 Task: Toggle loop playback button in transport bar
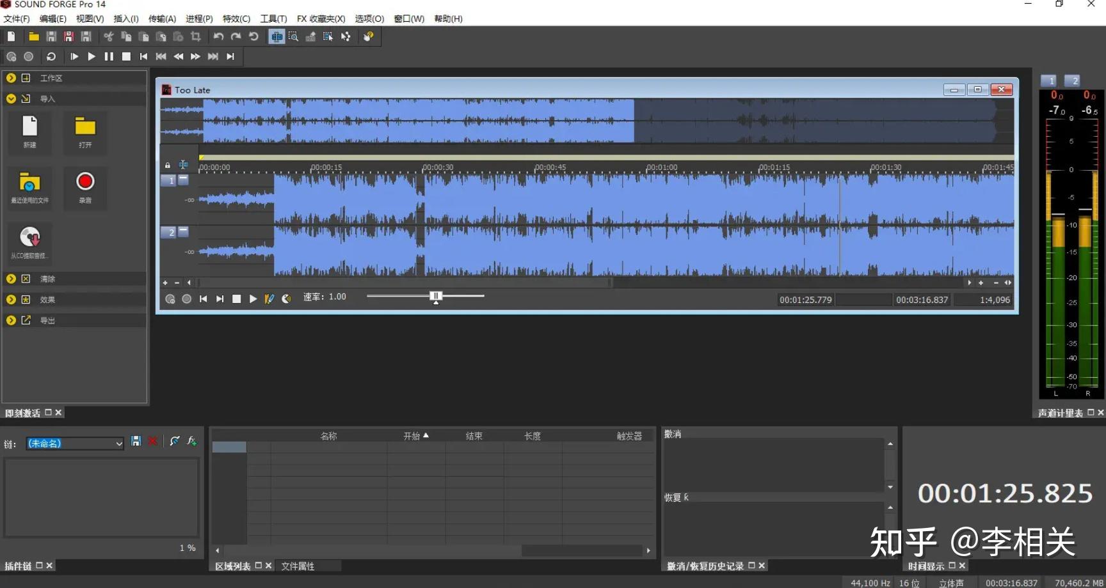[x=51, y=56]
